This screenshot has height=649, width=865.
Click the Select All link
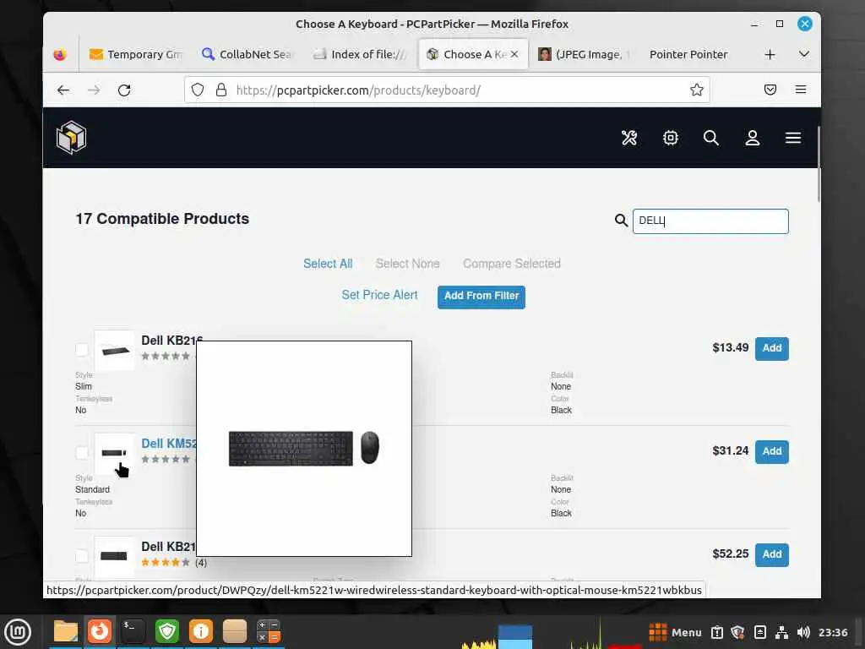[x=328, y=264]
